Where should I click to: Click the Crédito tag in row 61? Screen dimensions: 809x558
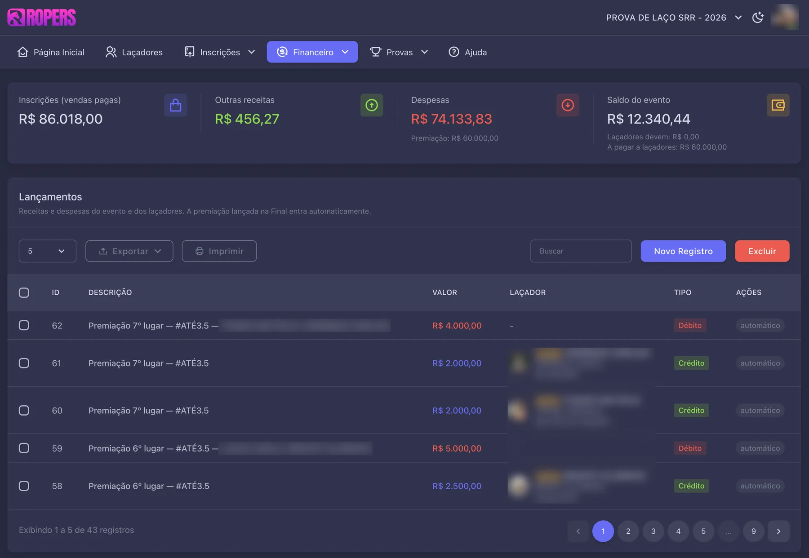coord(691,363)
